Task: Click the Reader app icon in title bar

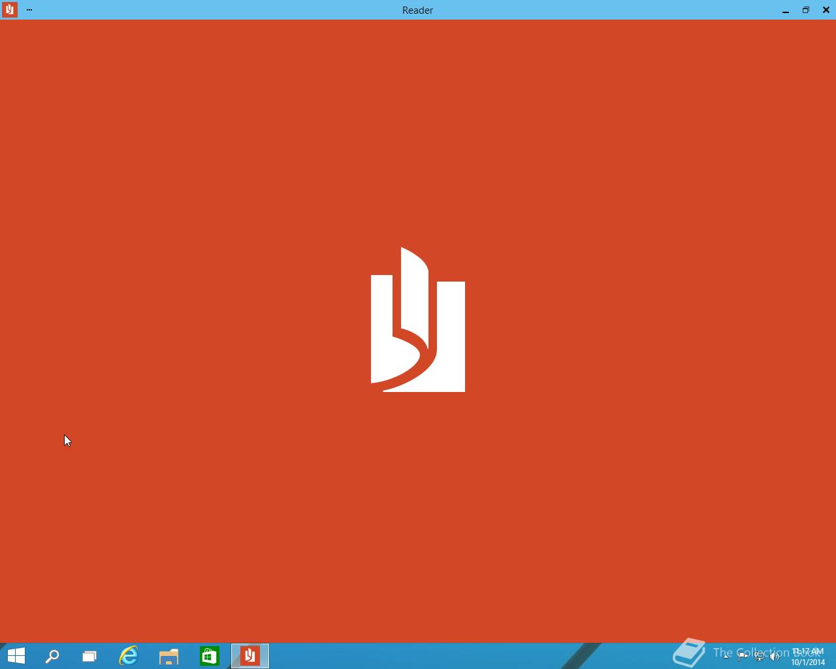Action: [9, 10]
